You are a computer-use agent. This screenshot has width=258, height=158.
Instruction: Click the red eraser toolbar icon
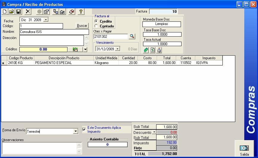click(x=72, y=12)
